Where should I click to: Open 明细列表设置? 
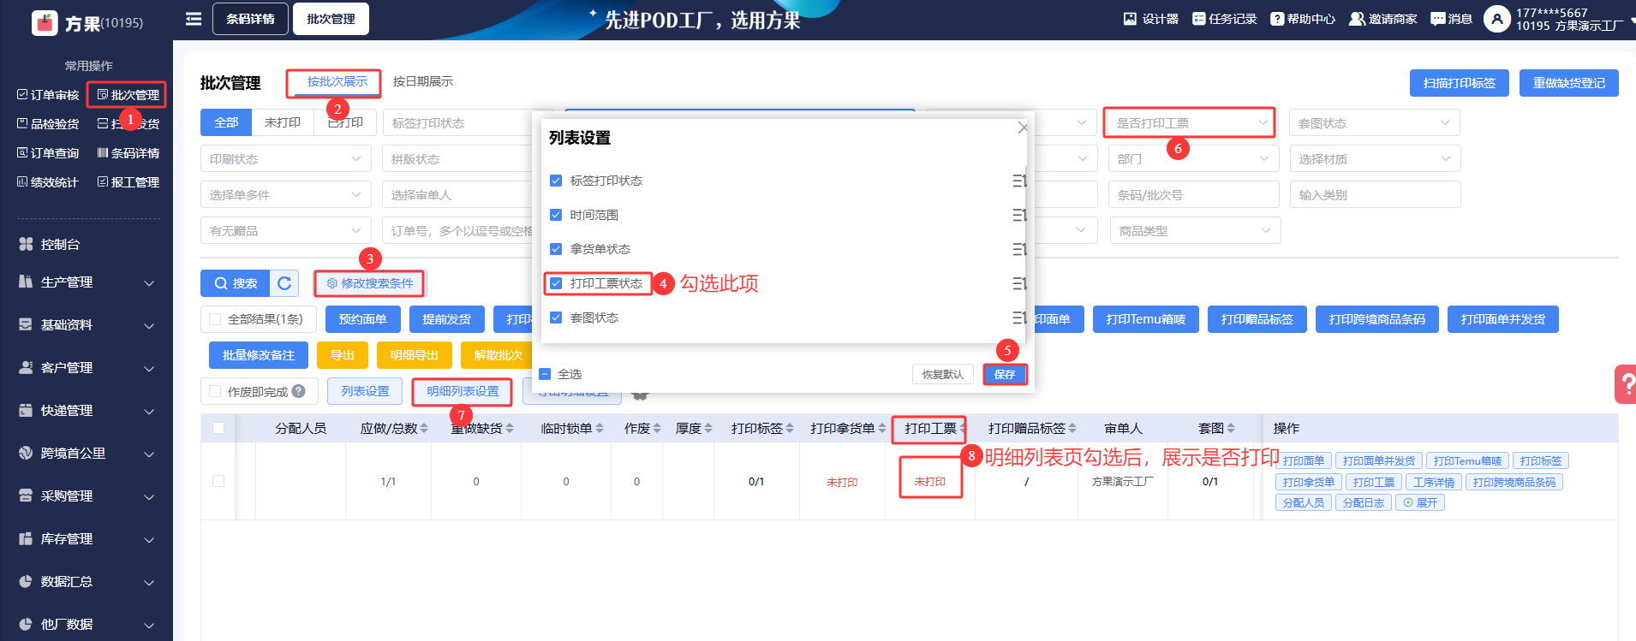pyautogui.click(x=463, y=391)
